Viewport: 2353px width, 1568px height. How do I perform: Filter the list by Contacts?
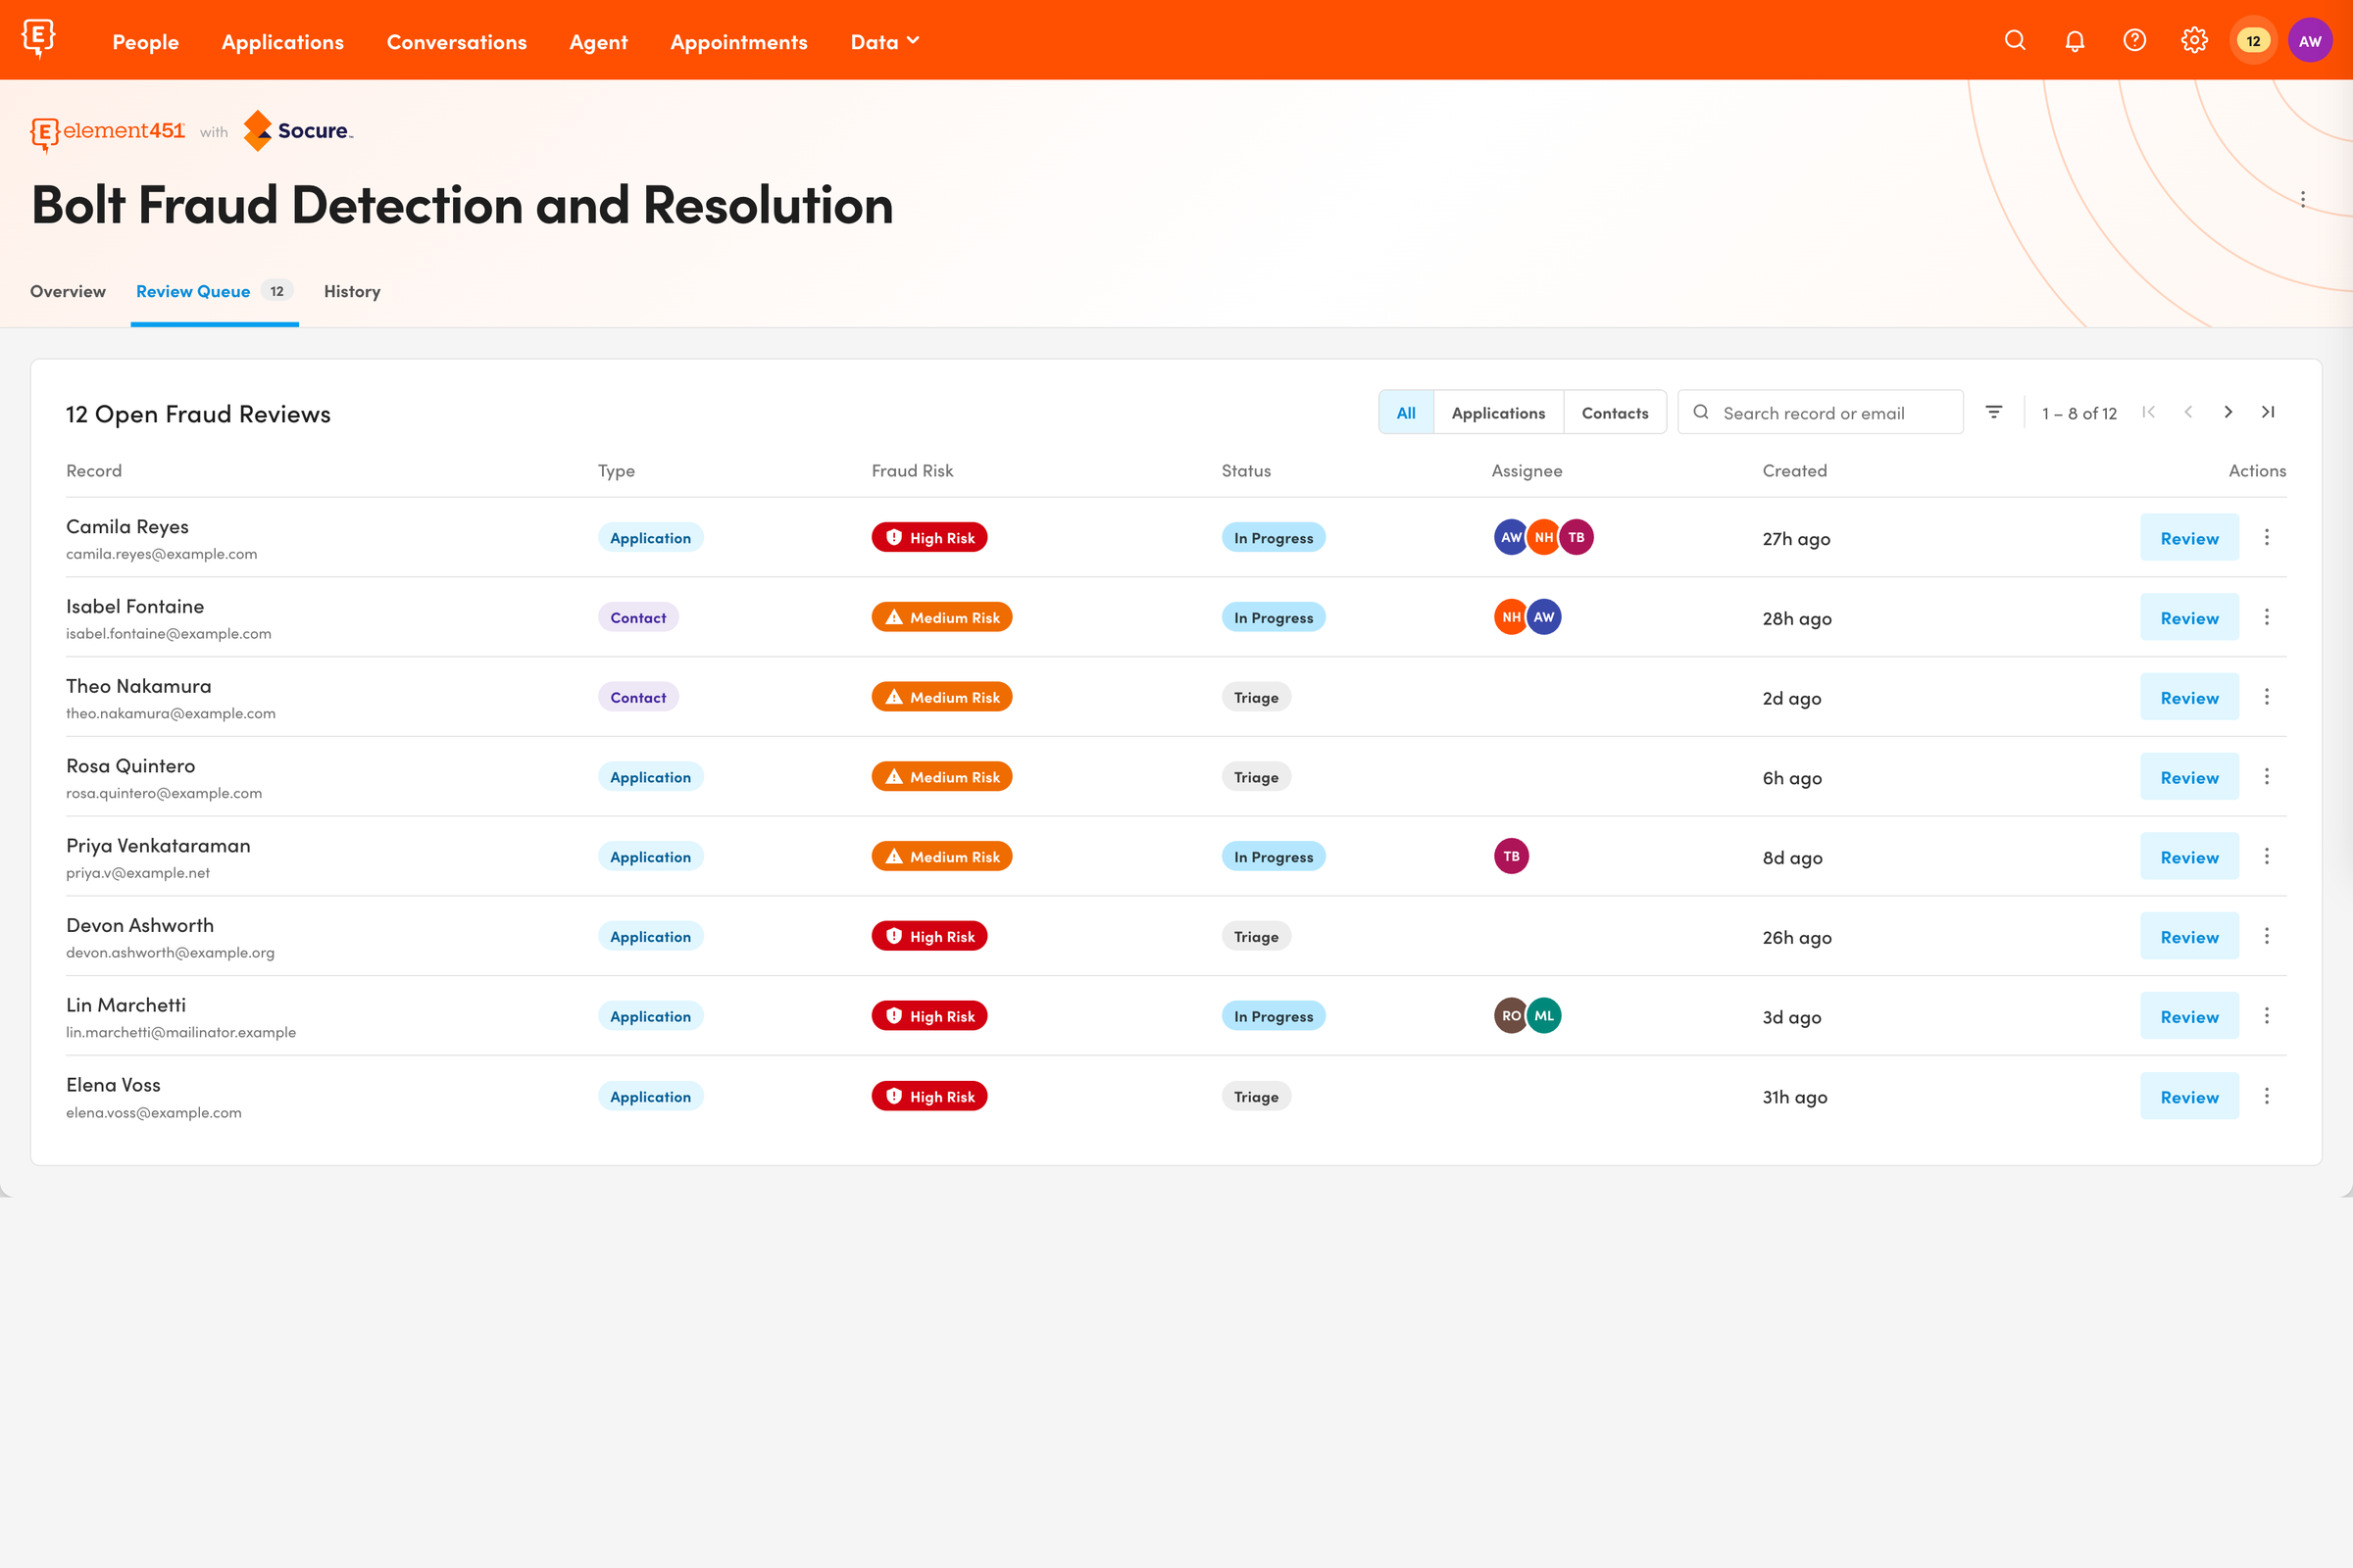[x=1615, y=413]
